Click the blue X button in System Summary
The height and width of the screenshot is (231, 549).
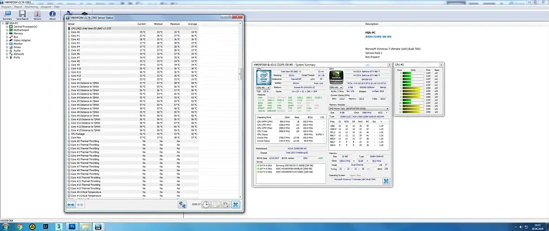pos(386,181)
